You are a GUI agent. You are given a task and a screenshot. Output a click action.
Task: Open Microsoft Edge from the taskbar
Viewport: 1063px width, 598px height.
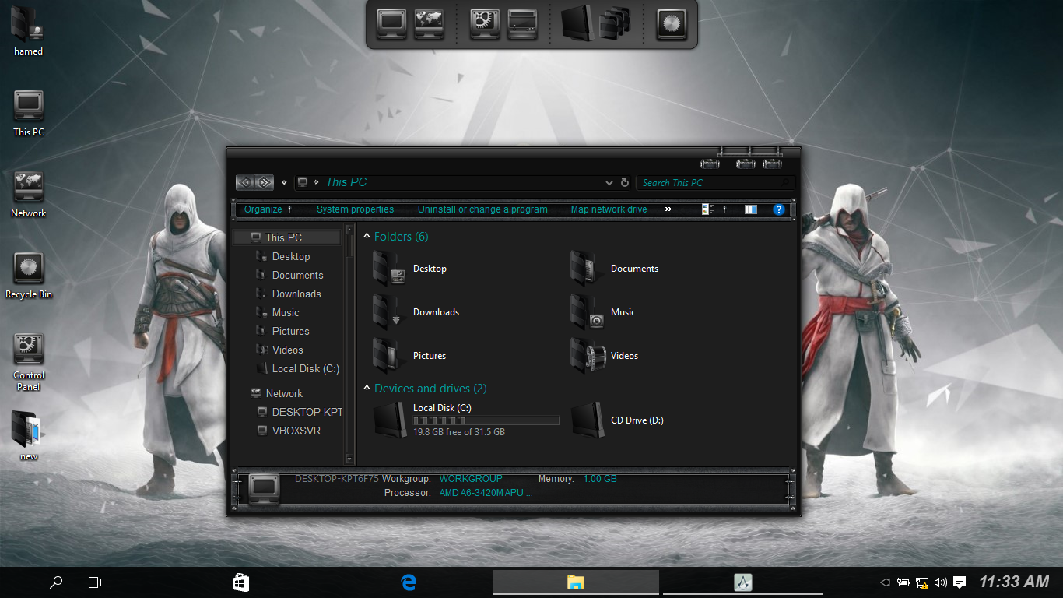pyautogui.click(x=408, y=582)
